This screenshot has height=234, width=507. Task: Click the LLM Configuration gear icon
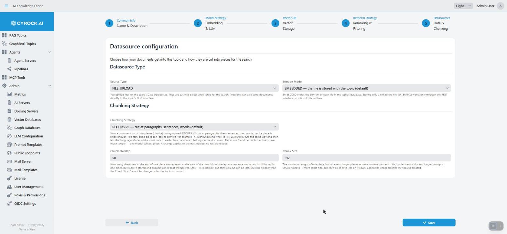point(9,136)
